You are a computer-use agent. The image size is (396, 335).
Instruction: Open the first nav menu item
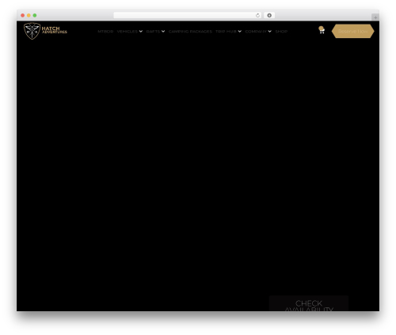(105, 32)
